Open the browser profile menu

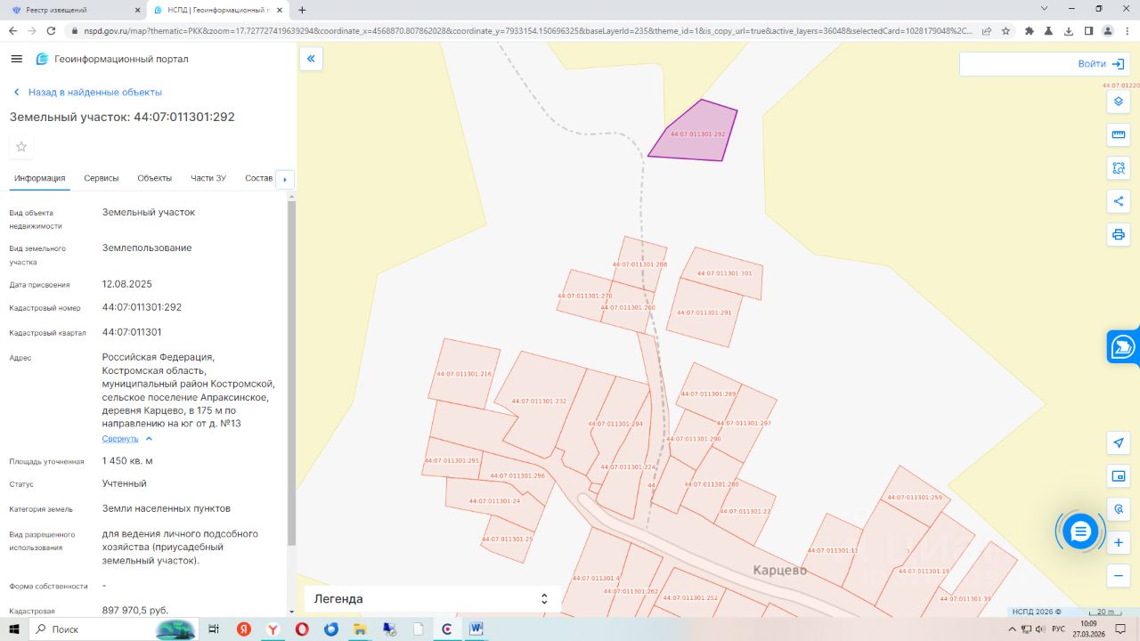click(1108, 30)
